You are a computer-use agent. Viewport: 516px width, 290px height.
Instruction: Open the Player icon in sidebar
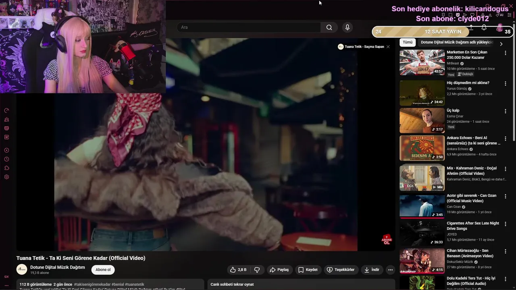pyautogui.click(x=6, y=150)
